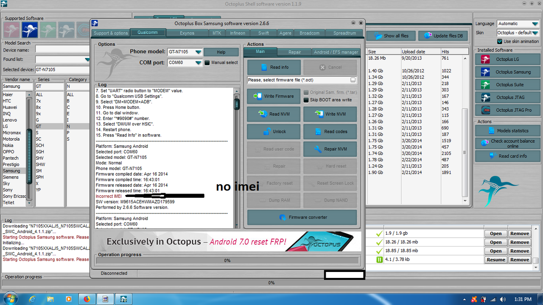The width and height of the screenshot is (543, 305).
Task: Click Read card info
Action: [507, 156]
